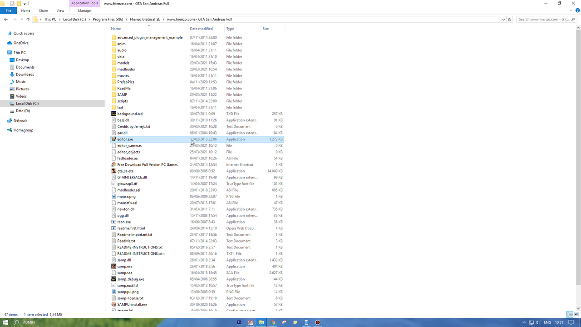Switch to the View ribbon tab
Viewport: 581px width, 327px height.
click(60, 10)
